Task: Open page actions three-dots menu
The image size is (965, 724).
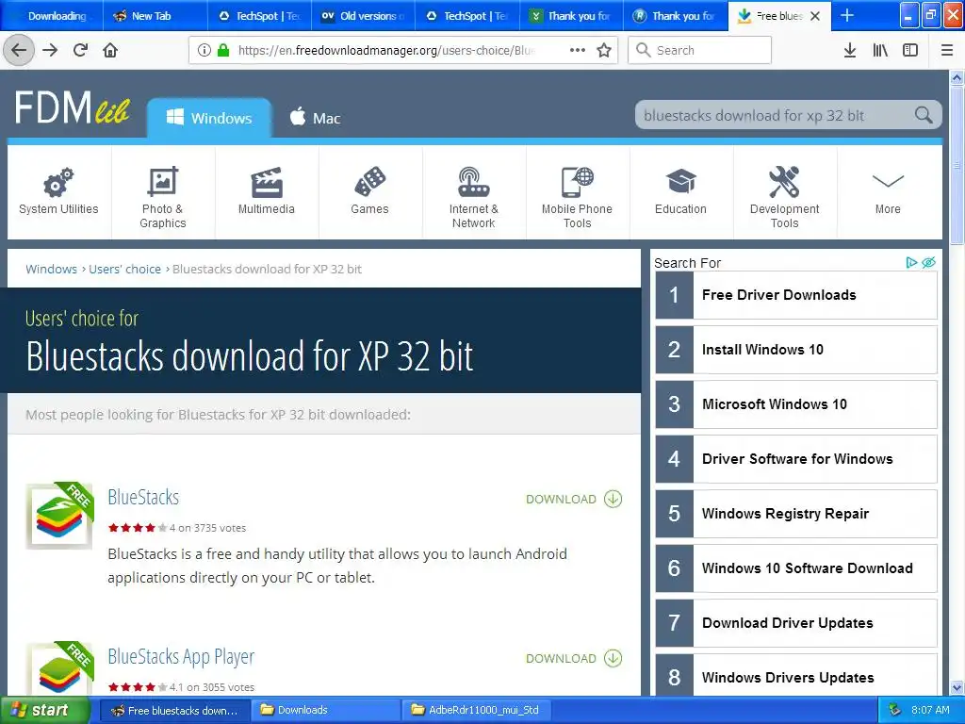Action: [578, 50]
